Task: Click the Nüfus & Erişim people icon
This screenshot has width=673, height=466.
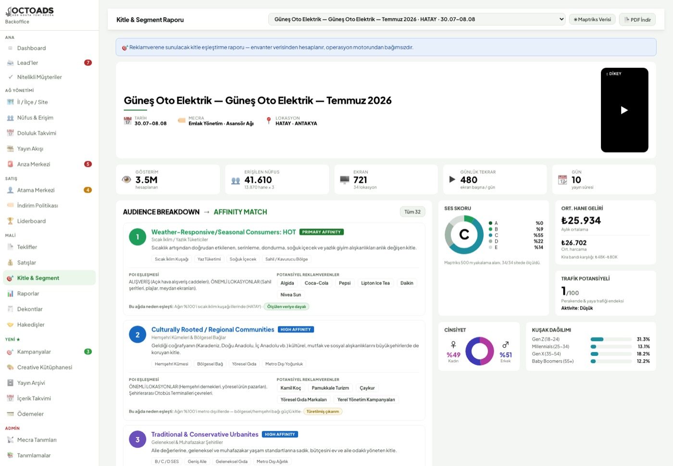Action: point(10,118)
